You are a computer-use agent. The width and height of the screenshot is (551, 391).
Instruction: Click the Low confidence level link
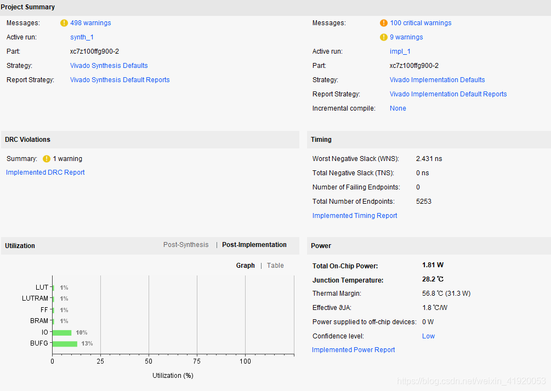[428, 336]
